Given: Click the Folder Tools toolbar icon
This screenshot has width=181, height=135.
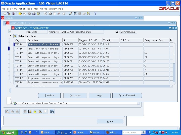Looking at the screenshot, I should click(89, 13).
